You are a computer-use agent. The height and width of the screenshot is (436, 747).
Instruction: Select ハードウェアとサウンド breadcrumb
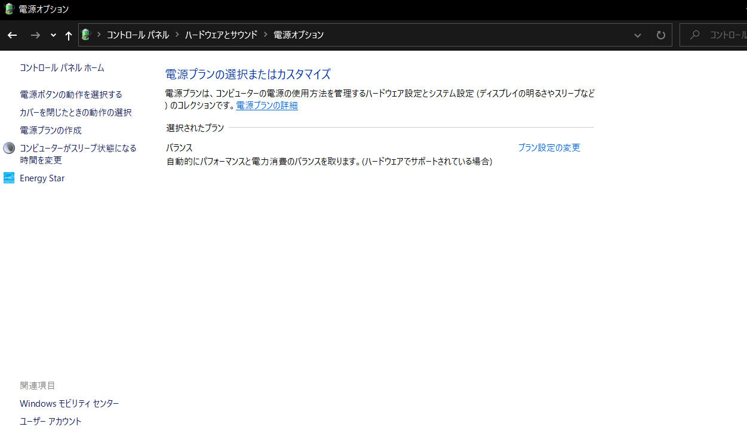(x=221, y=35)
